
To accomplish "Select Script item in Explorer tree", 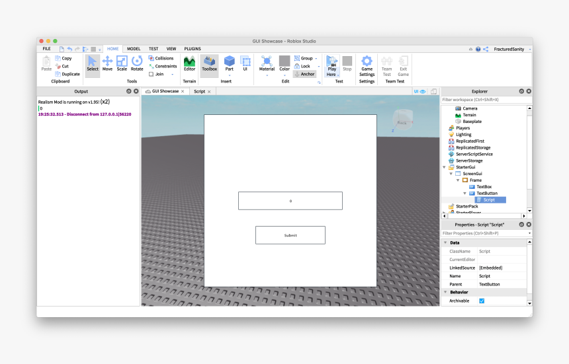I will pyautogui.click(x=490, y=200).
